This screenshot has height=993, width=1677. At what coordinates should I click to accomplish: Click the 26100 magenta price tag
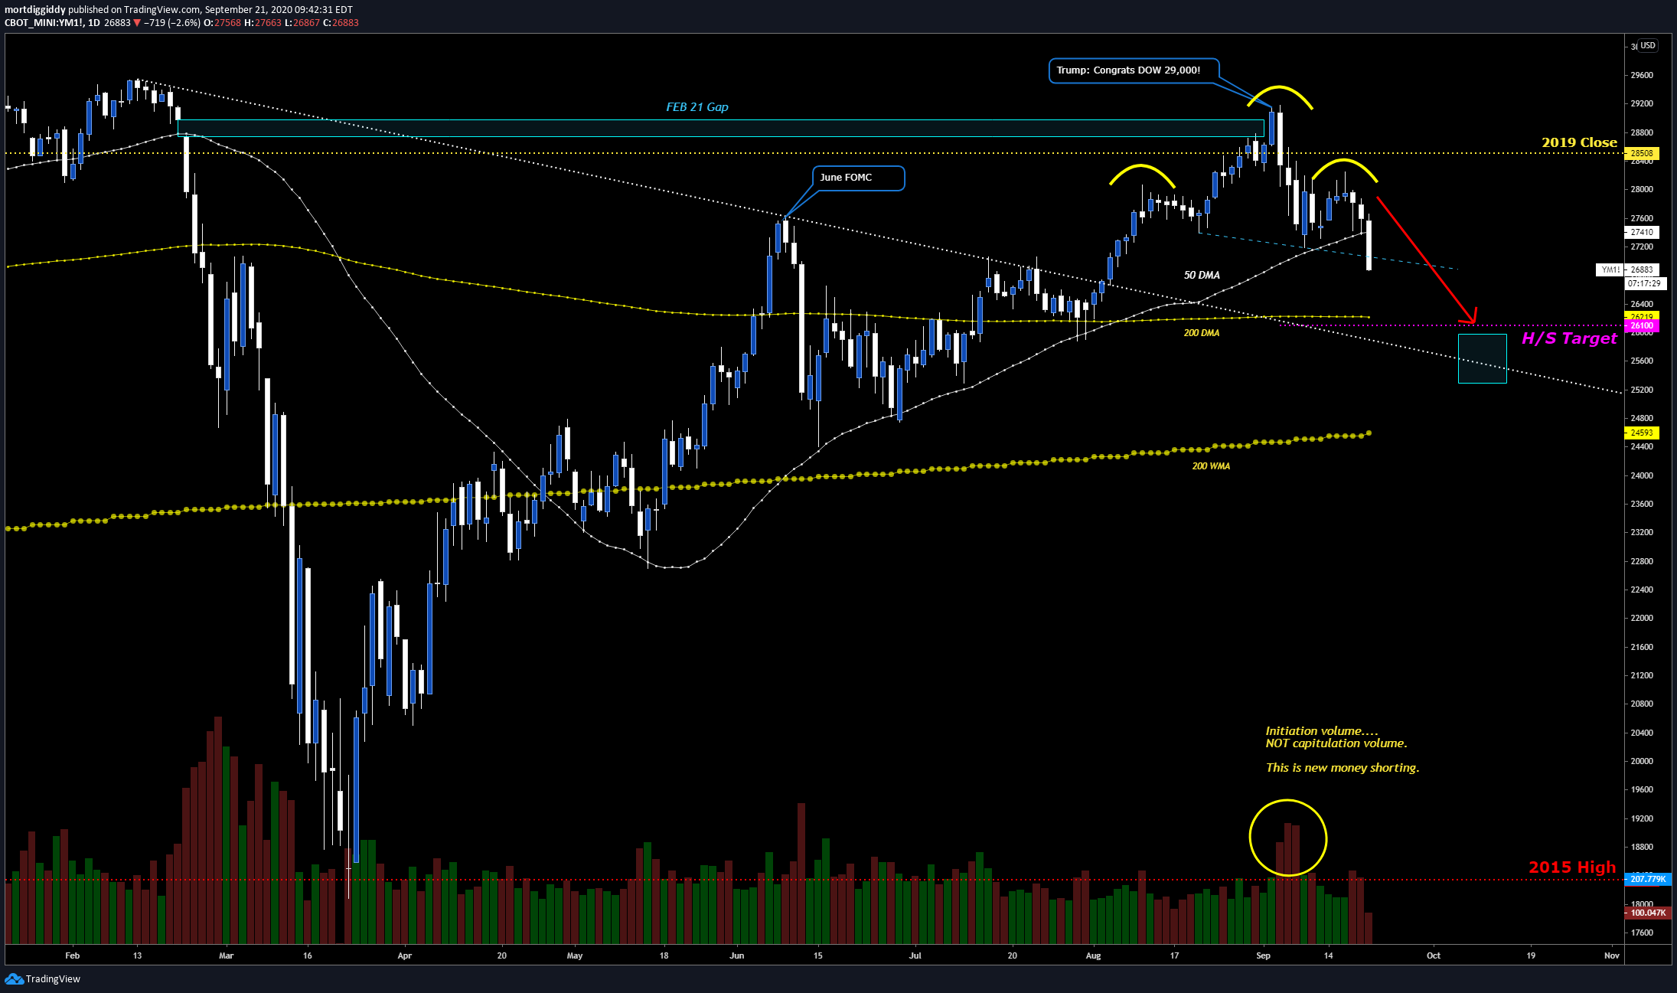[x=1641, y=325]
